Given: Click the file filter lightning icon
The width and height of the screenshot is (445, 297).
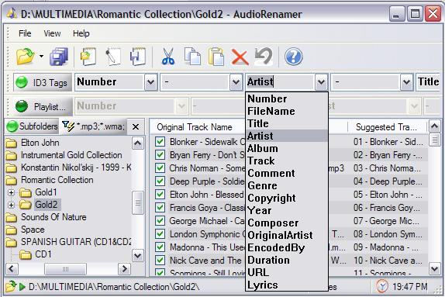Looking at the screenshot, I should tap(68, 126).
